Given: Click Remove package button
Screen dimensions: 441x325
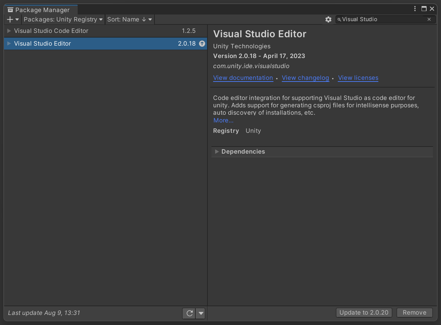Looking at the screenshot, I should point(415,313).
